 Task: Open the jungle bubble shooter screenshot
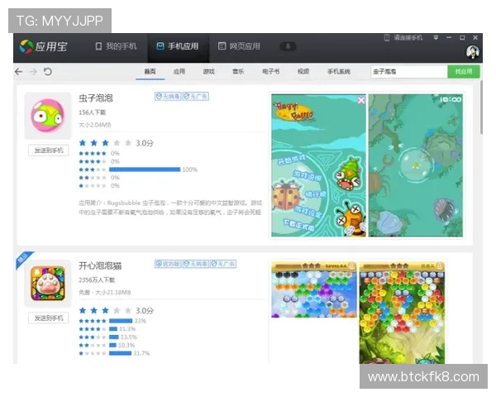coord(402,313)
